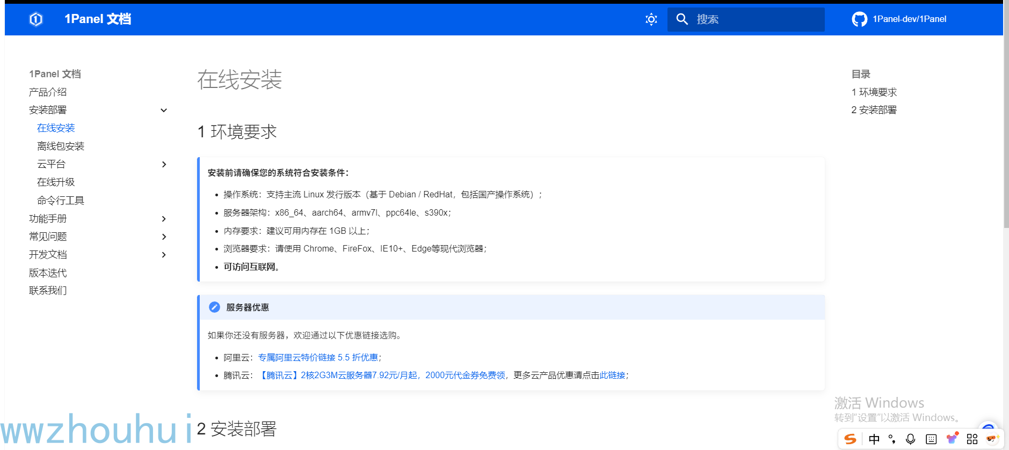Jump to 1 环境要求 in table of contents

click(x=874, y=92)
